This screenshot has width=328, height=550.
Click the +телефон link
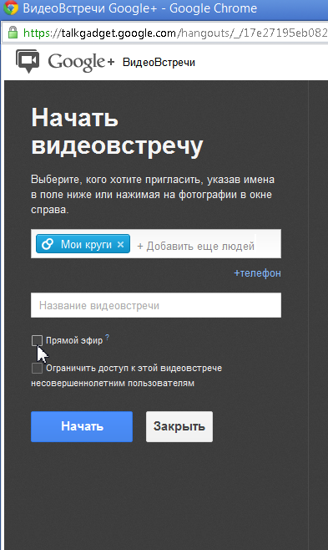click(x=257, y=272)
